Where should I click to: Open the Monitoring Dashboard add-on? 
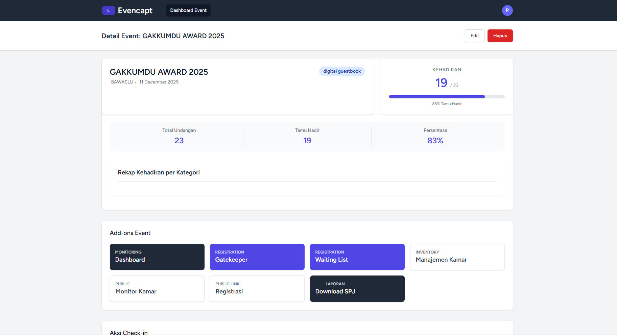157,257
